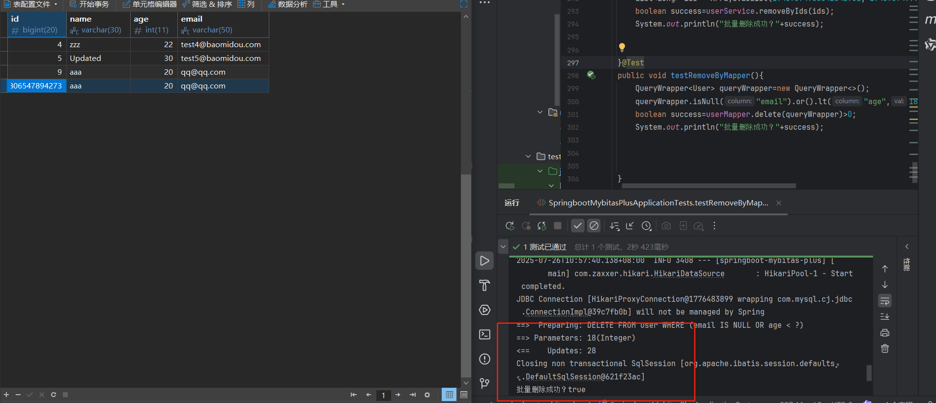This screenshot has height=403, width=936.
Task: Stop the running process
Action: pyautogui.click(x=558, y=226)
